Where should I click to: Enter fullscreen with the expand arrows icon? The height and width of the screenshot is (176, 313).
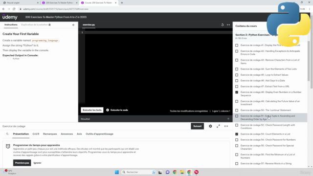(218, 126)
